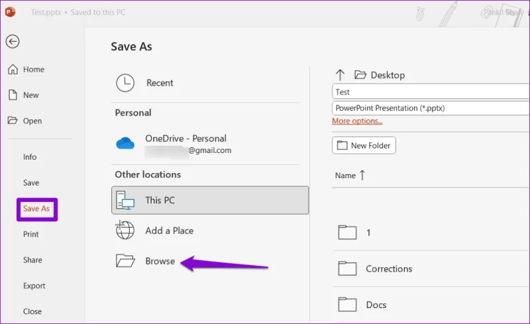Click the folder icon beside 1

[347, 233]
